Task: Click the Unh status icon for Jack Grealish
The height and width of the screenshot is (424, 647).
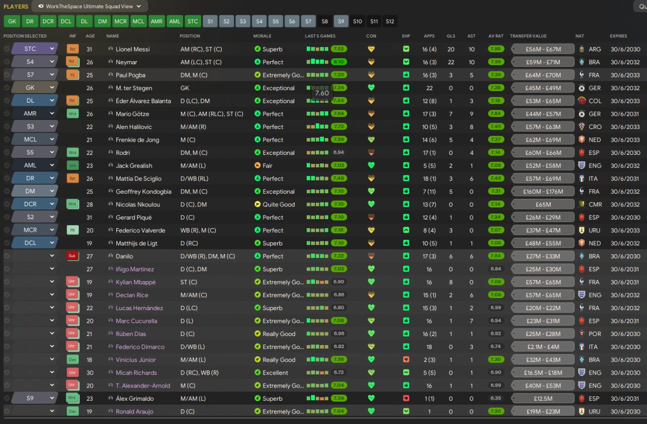Action: [73, 165]
